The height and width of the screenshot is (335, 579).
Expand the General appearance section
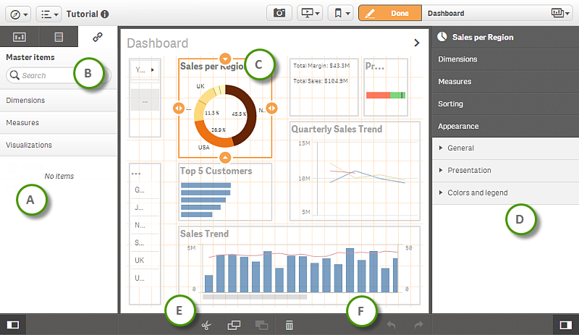460,148
